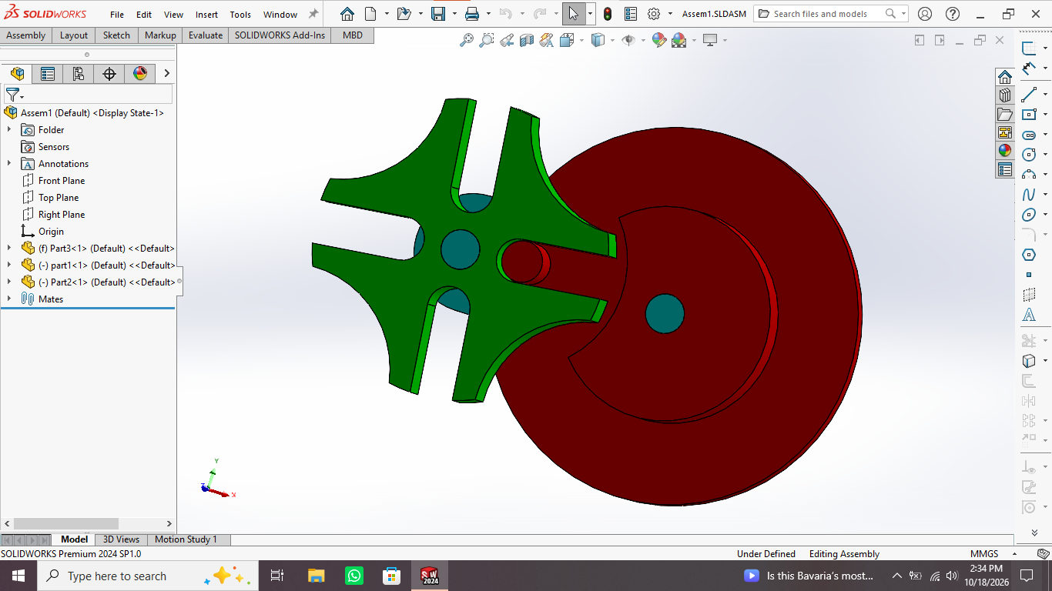This screenshot has width=1052, height=591.
Task: Open the PropertyManager tab icon
Action: point(48,73)
